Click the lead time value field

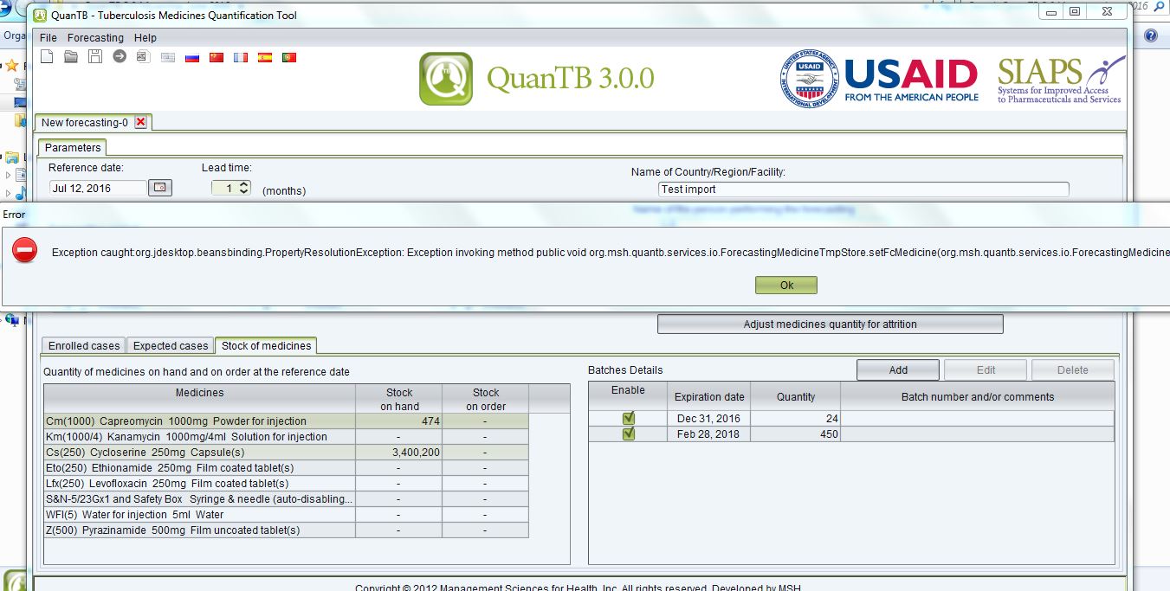(224, 188)
